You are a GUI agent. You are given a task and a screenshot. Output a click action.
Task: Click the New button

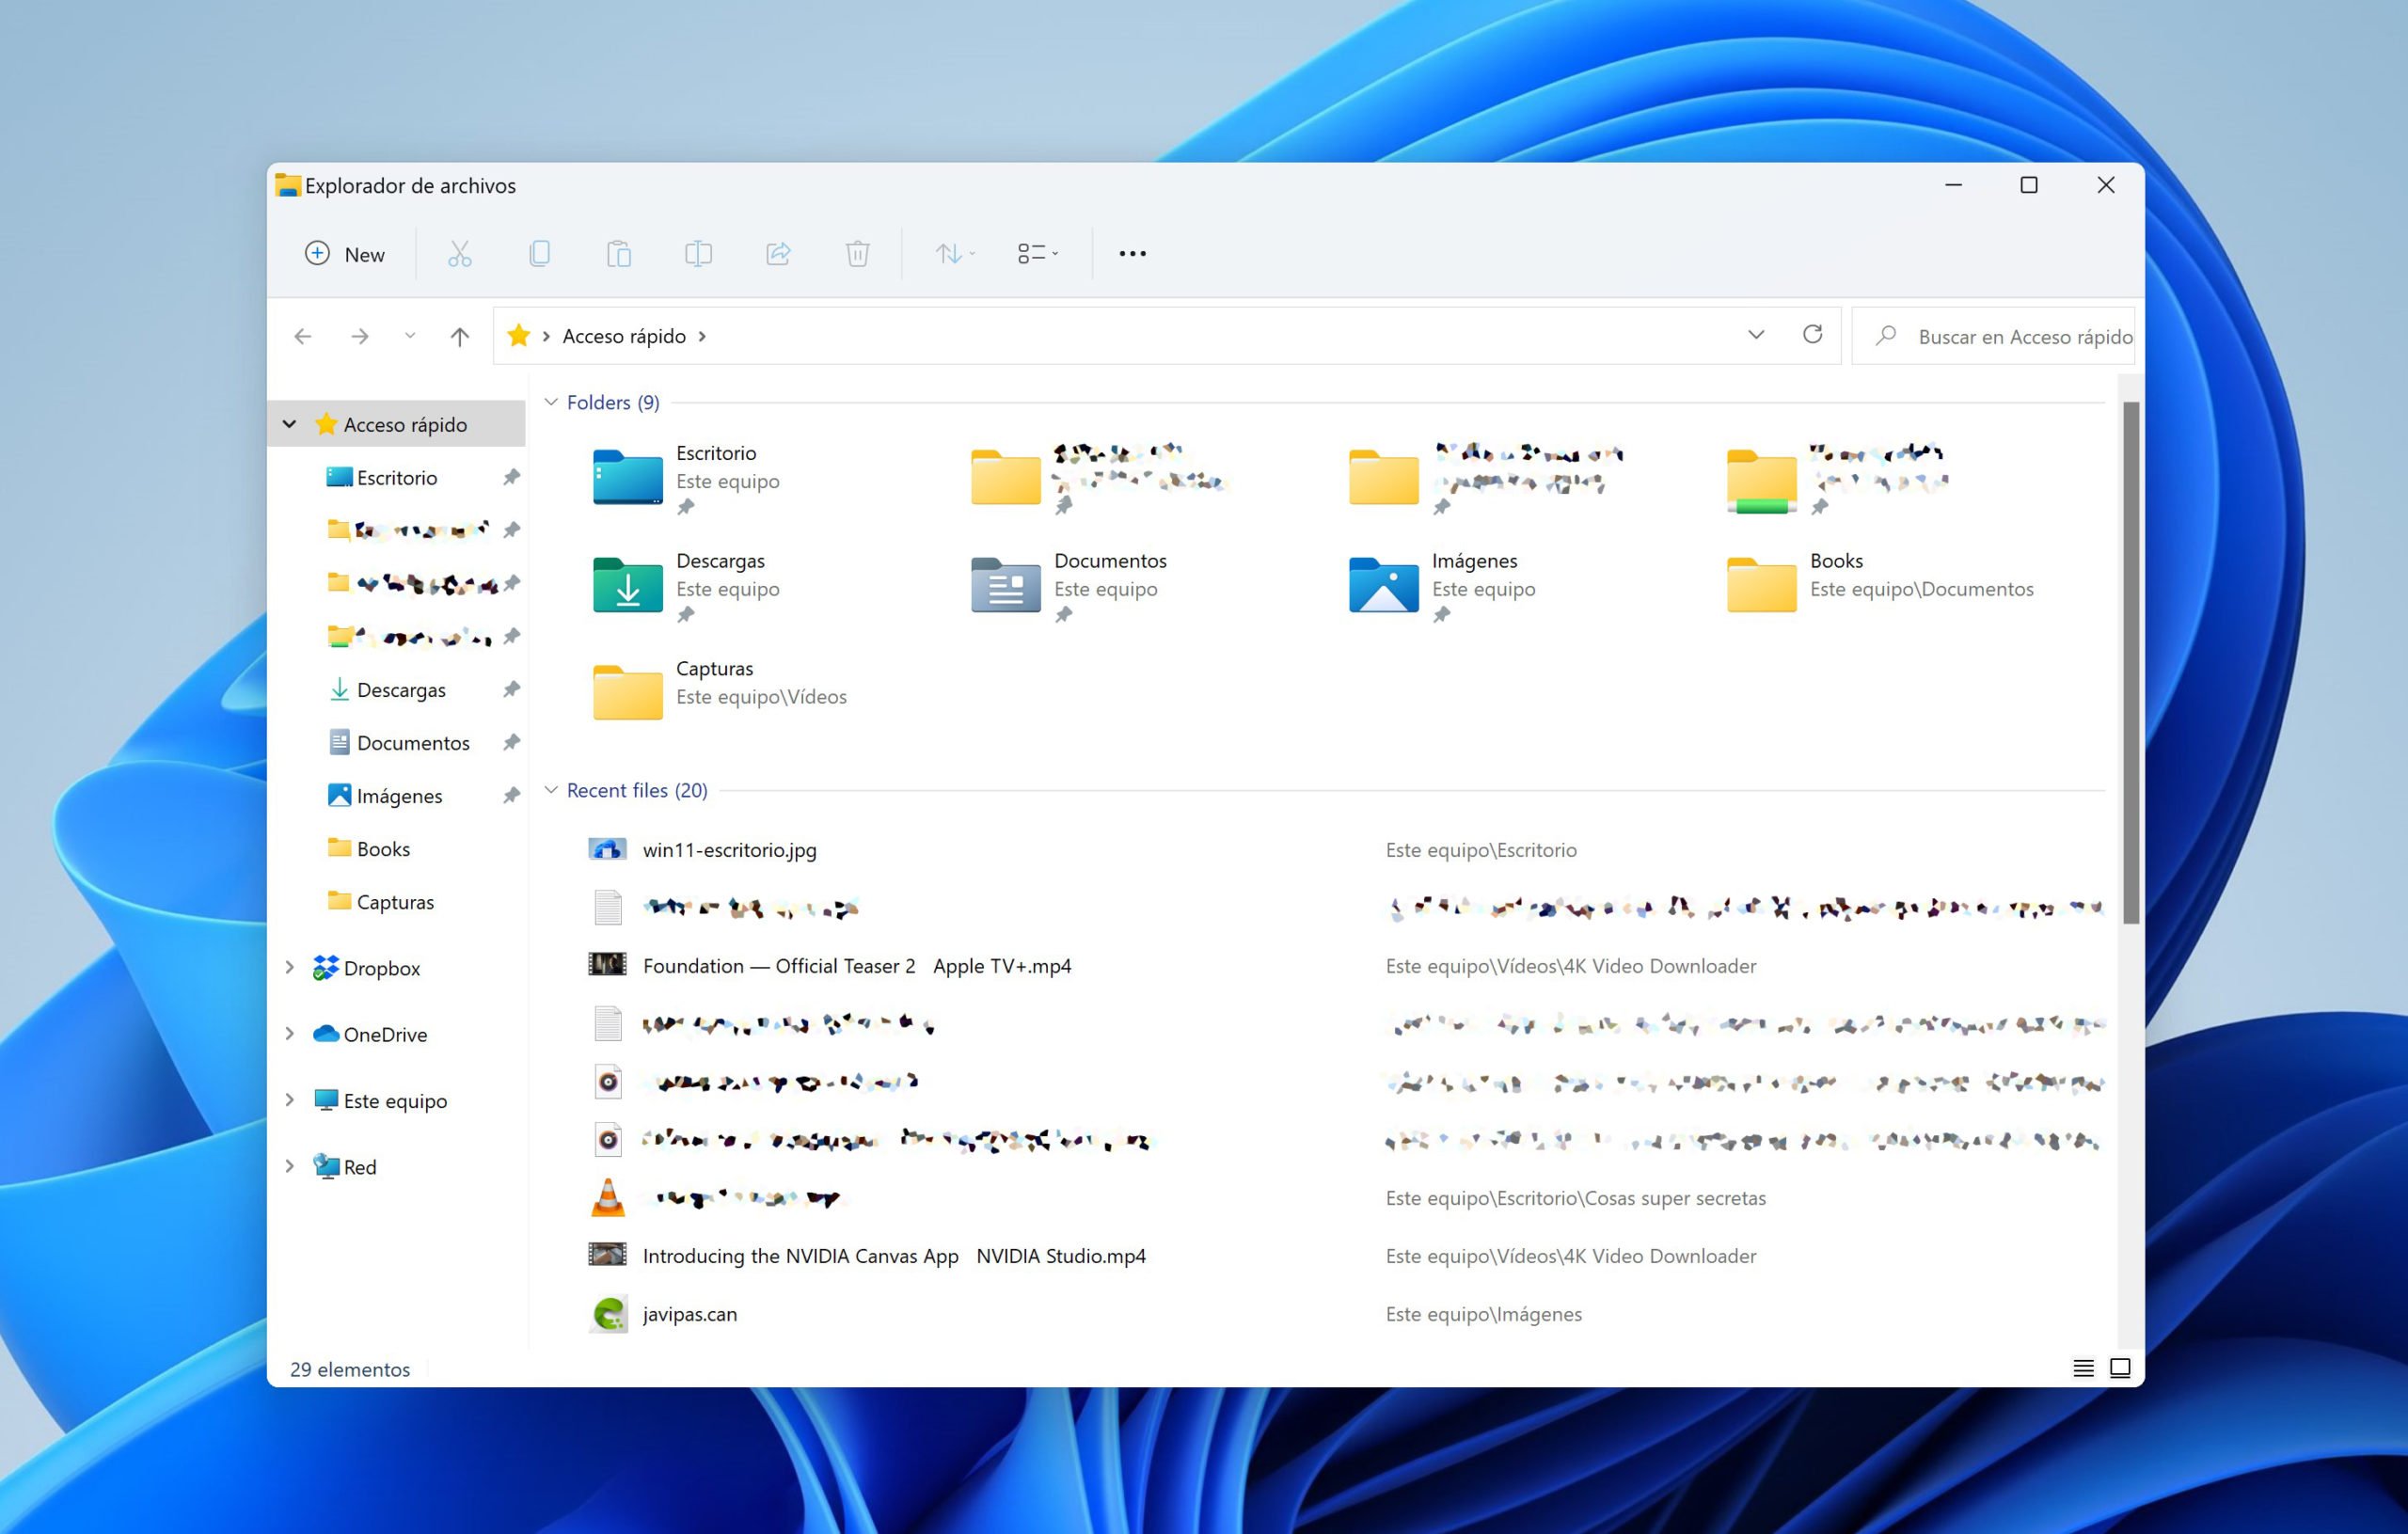345,254
